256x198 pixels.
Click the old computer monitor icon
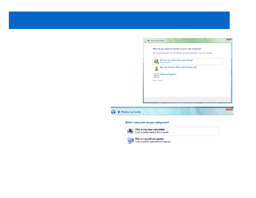(x=130, y=141)
